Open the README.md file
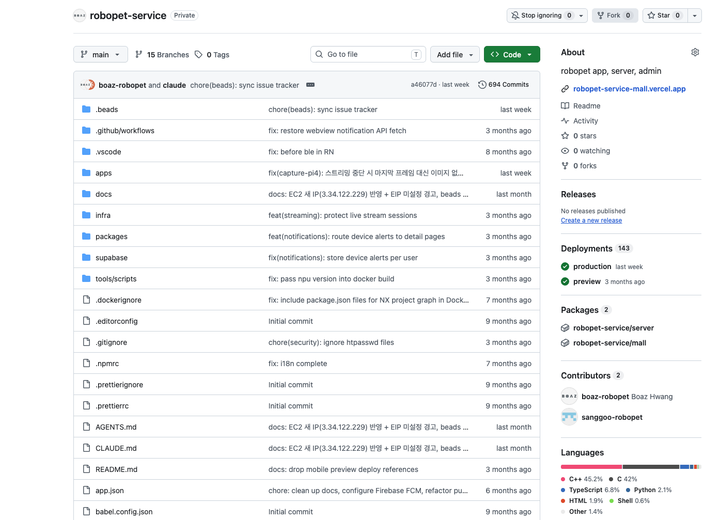 click(116, 469)
